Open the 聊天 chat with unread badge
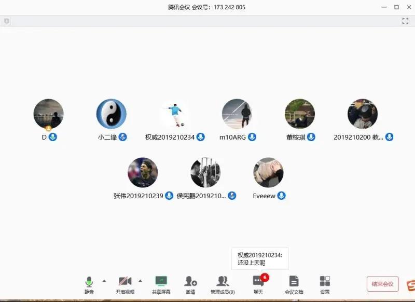 point(258,284)
